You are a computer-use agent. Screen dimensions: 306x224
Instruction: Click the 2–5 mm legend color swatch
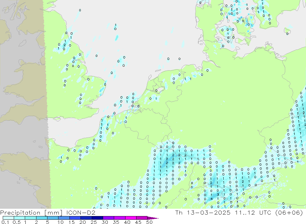click(42, 218)
